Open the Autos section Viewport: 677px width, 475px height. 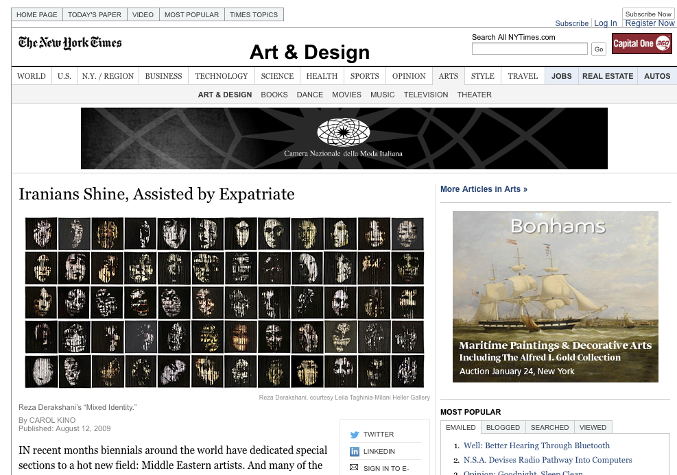657,76
